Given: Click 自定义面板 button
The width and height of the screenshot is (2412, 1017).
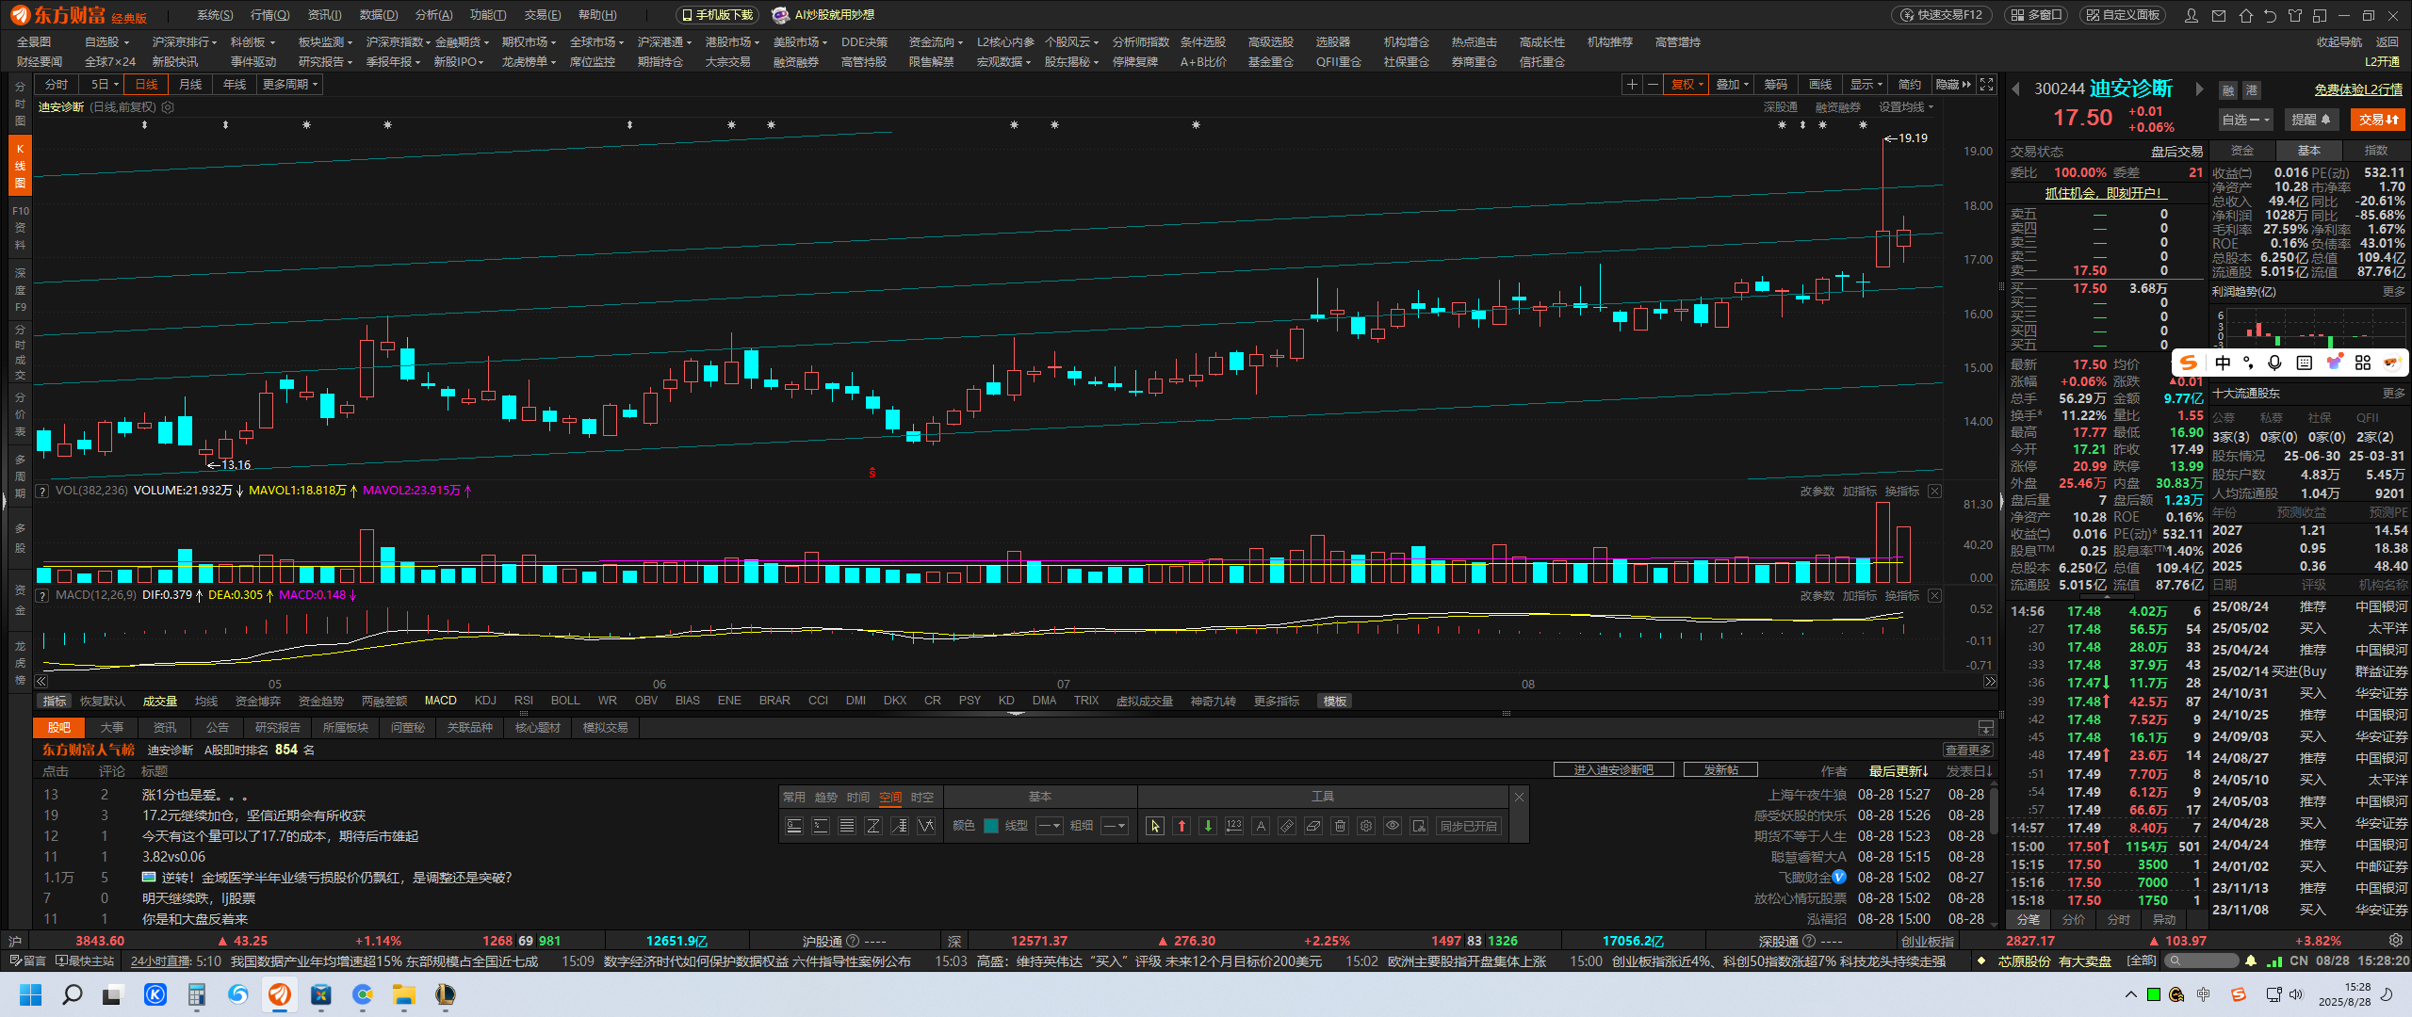Looking at the screenshot, I should (x=2122, y=15).
